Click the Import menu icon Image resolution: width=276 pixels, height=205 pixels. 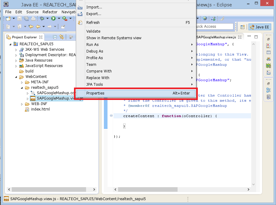(x=80, y=7)
